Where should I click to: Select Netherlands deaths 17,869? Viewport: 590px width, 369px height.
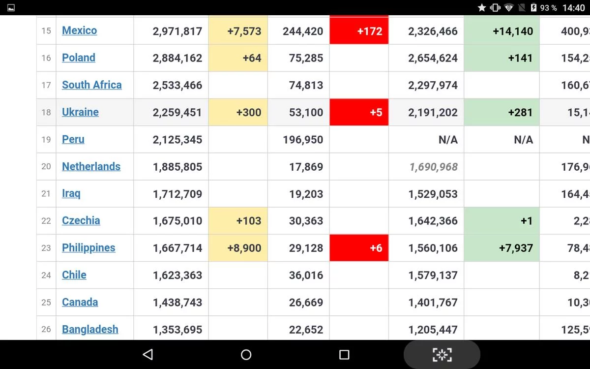(306, 167)
